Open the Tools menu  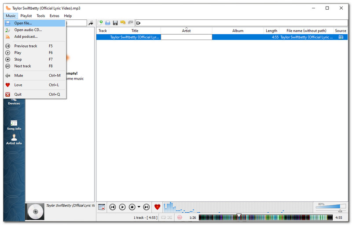coord(40,16)
